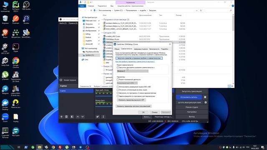
Task: Click the Explorer up-folder arrow
Action: (x=91, y=10)
